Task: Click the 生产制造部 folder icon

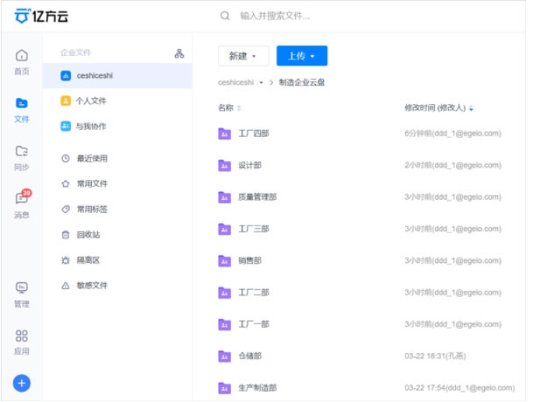Action: click(224, 388)
